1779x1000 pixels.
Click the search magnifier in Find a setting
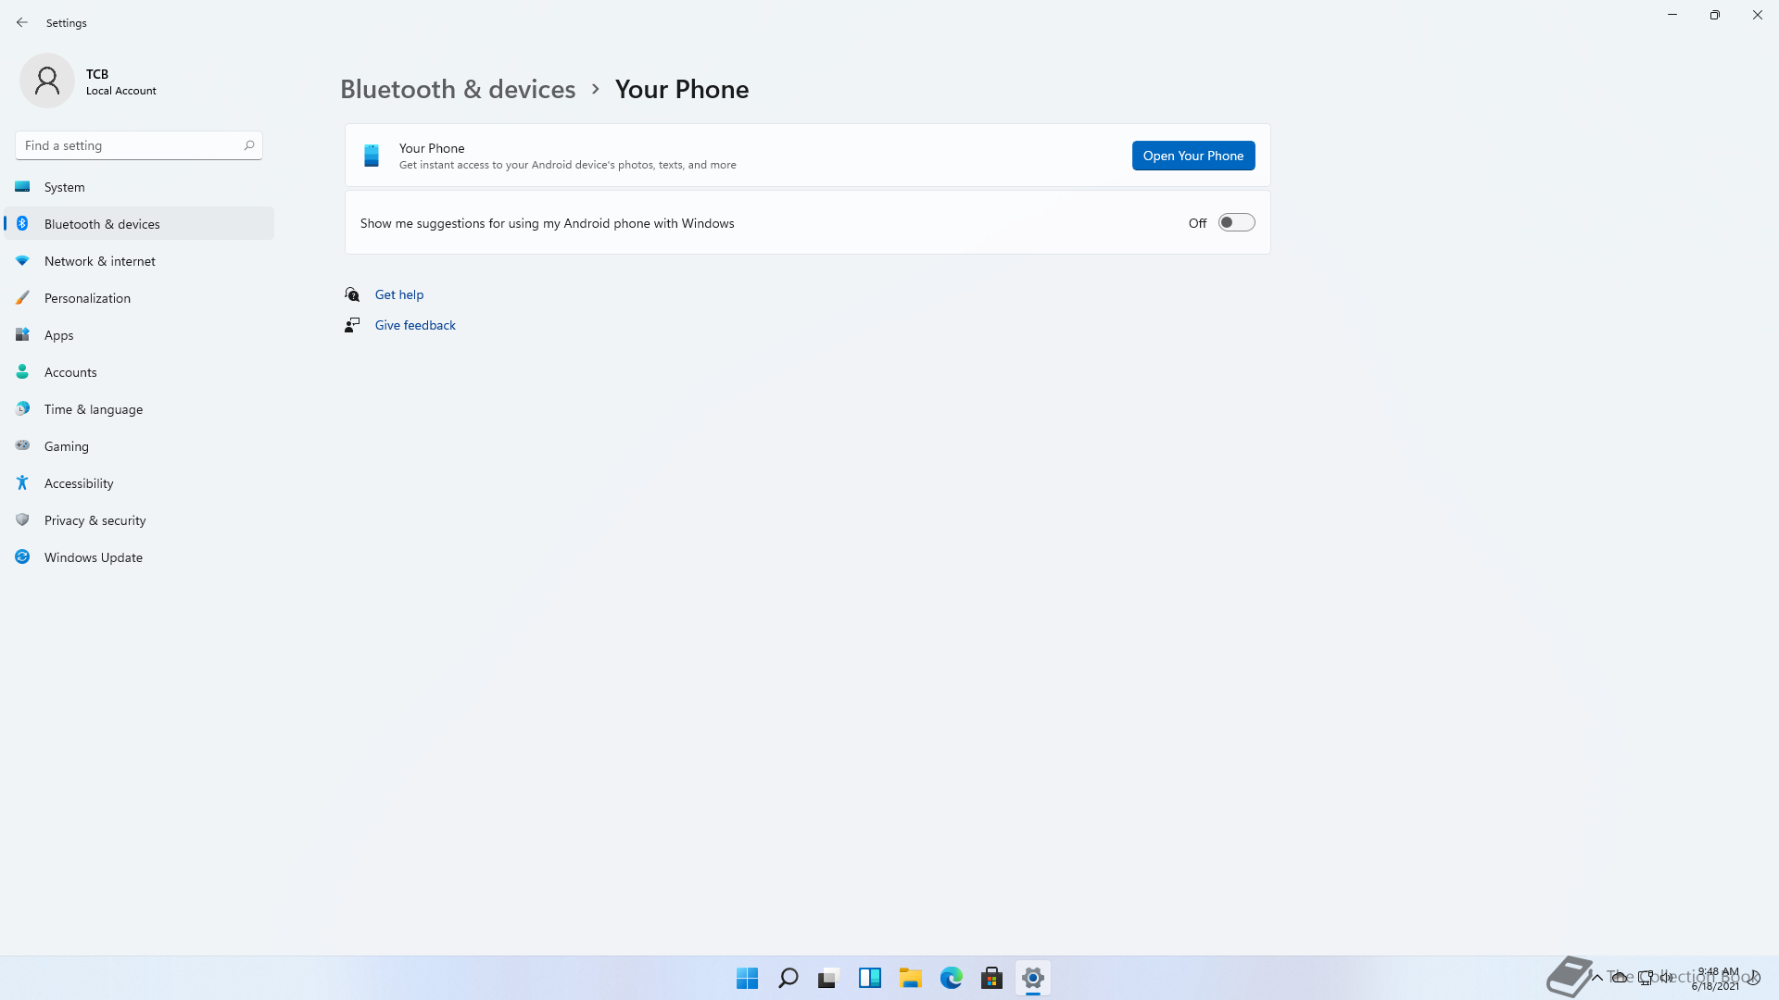(x=249, y=145)
